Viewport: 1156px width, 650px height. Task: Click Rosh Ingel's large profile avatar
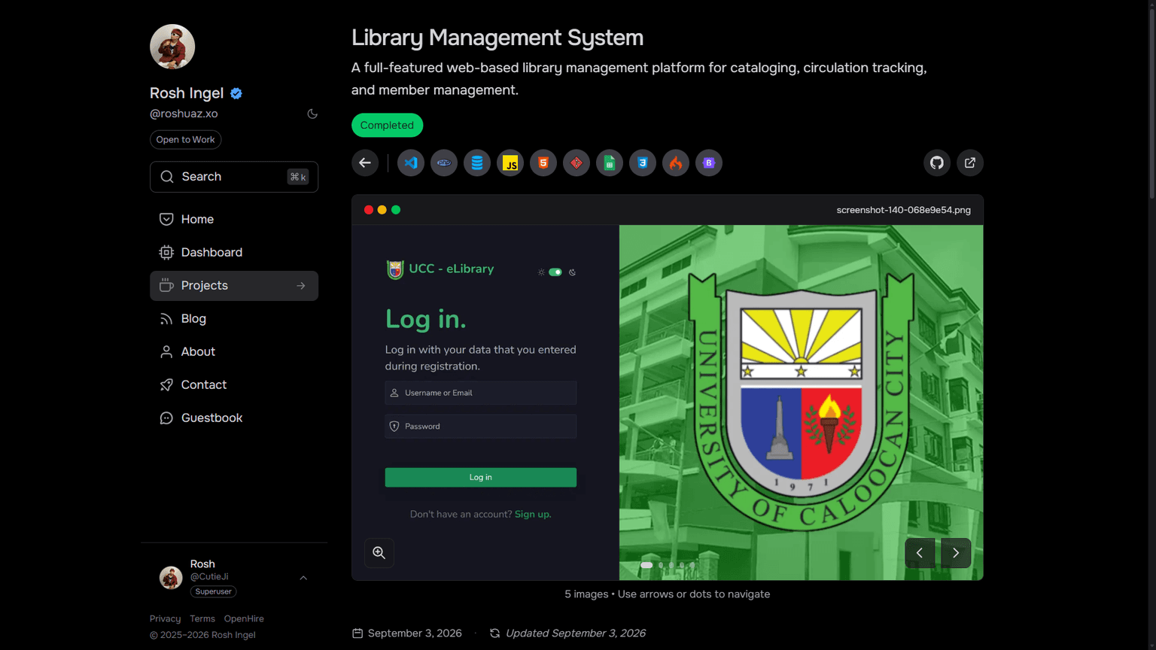[172, 47]
